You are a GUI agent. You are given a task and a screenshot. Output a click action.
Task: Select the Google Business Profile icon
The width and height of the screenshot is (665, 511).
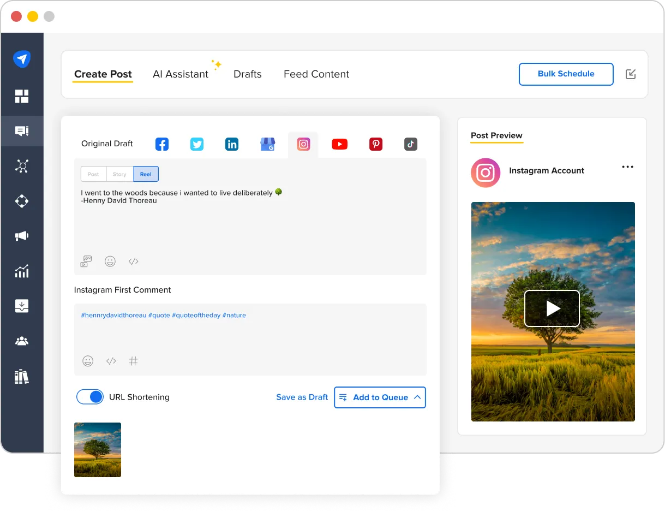point(267,144)
